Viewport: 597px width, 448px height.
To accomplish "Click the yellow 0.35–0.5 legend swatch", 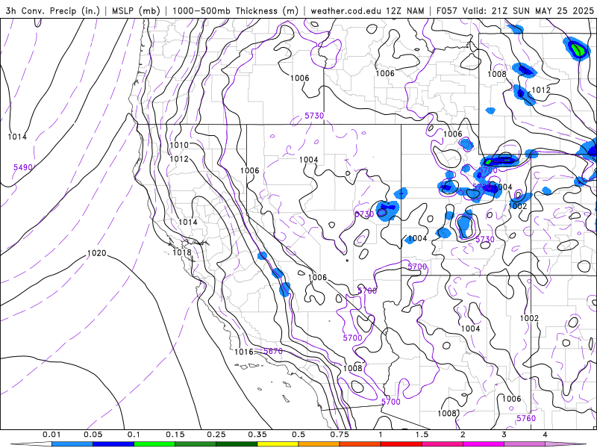I will coord(278,444).
